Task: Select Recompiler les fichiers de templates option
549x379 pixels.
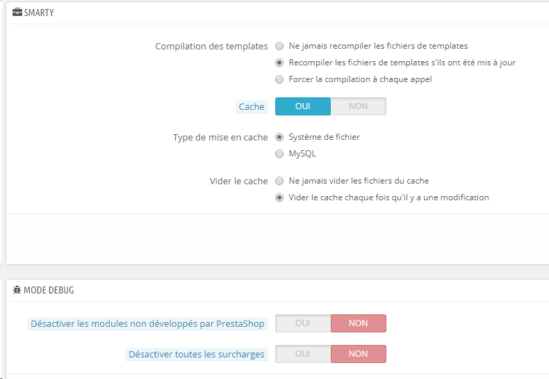Action: pyautogui.click(x=279, y=63)
